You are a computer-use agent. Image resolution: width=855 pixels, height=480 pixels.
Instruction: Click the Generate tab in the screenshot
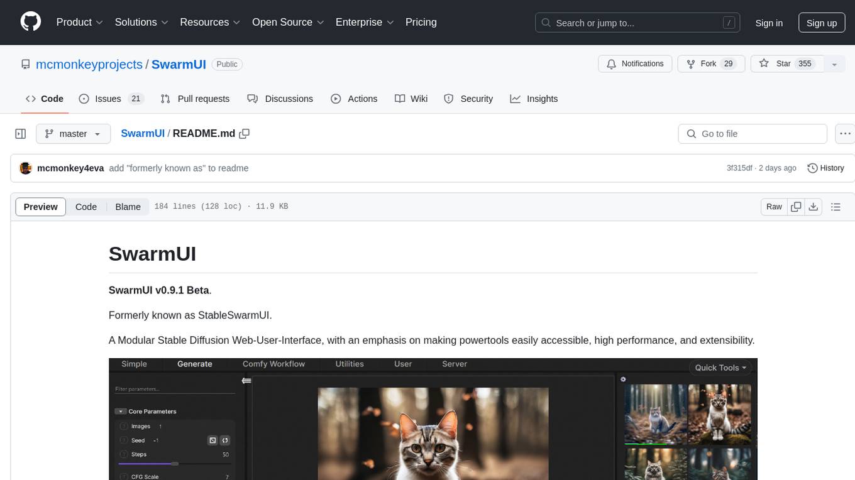pos(194,364)
